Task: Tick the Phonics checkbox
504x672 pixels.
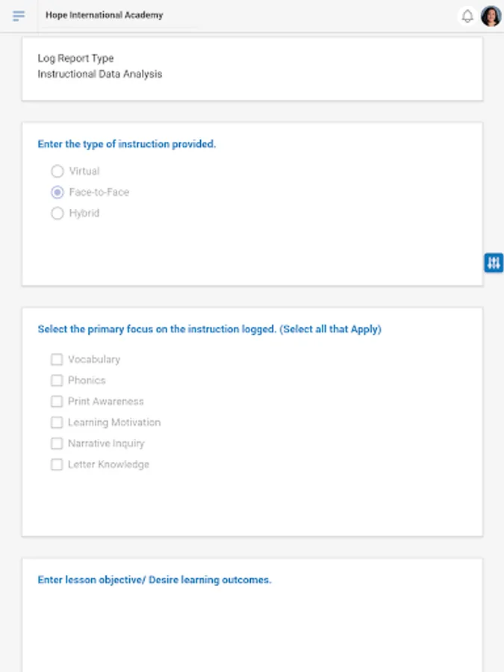Action: (x=57, y=380)
